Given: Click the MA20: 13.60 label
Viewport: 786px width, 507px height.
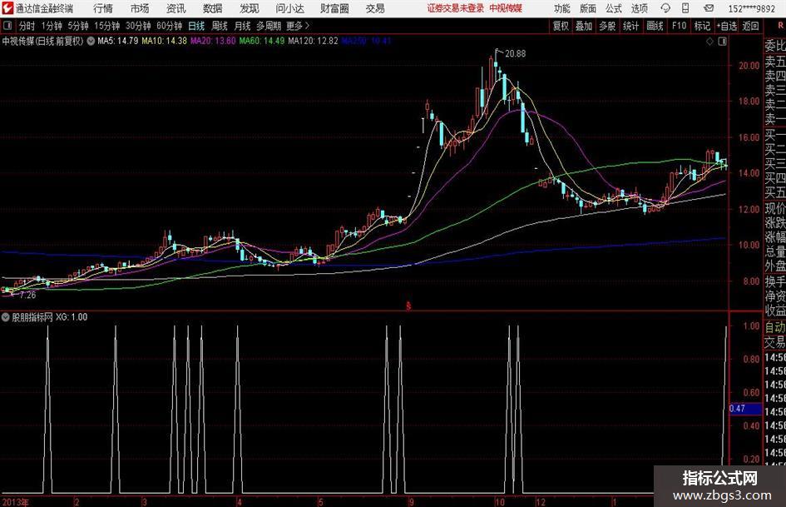Looking at the screenshot, I should tap(213, 41).
